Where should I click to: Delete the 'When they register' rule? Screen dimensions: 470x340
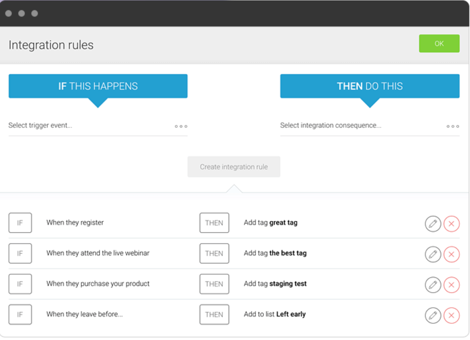click(451, 223)
